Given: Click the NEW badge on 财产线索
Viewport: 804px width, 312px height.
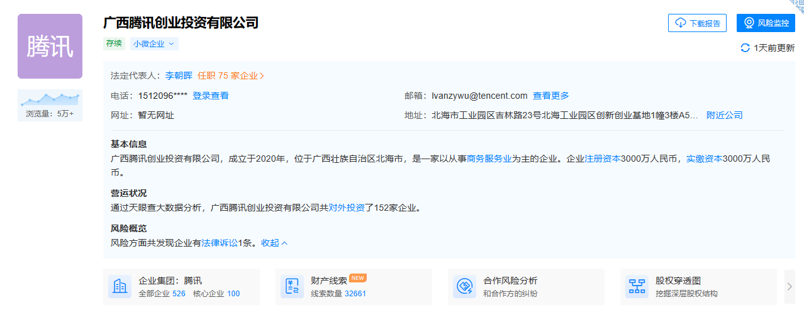Looking at the screenshot, I should point(358,277).
